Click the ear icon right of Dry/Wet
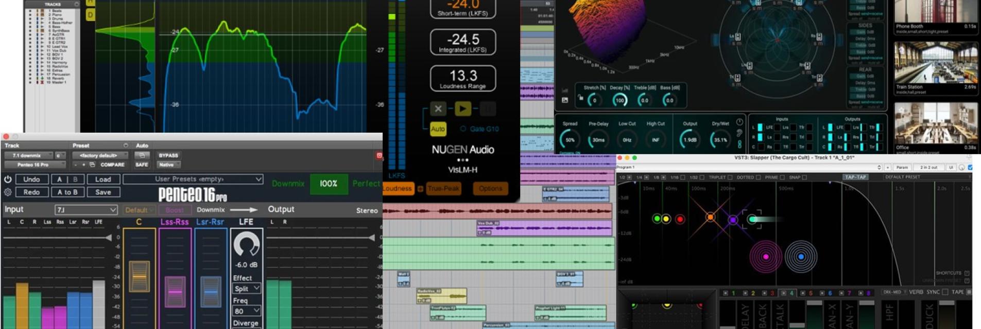 pyautogui.click(x=739, y=133)
